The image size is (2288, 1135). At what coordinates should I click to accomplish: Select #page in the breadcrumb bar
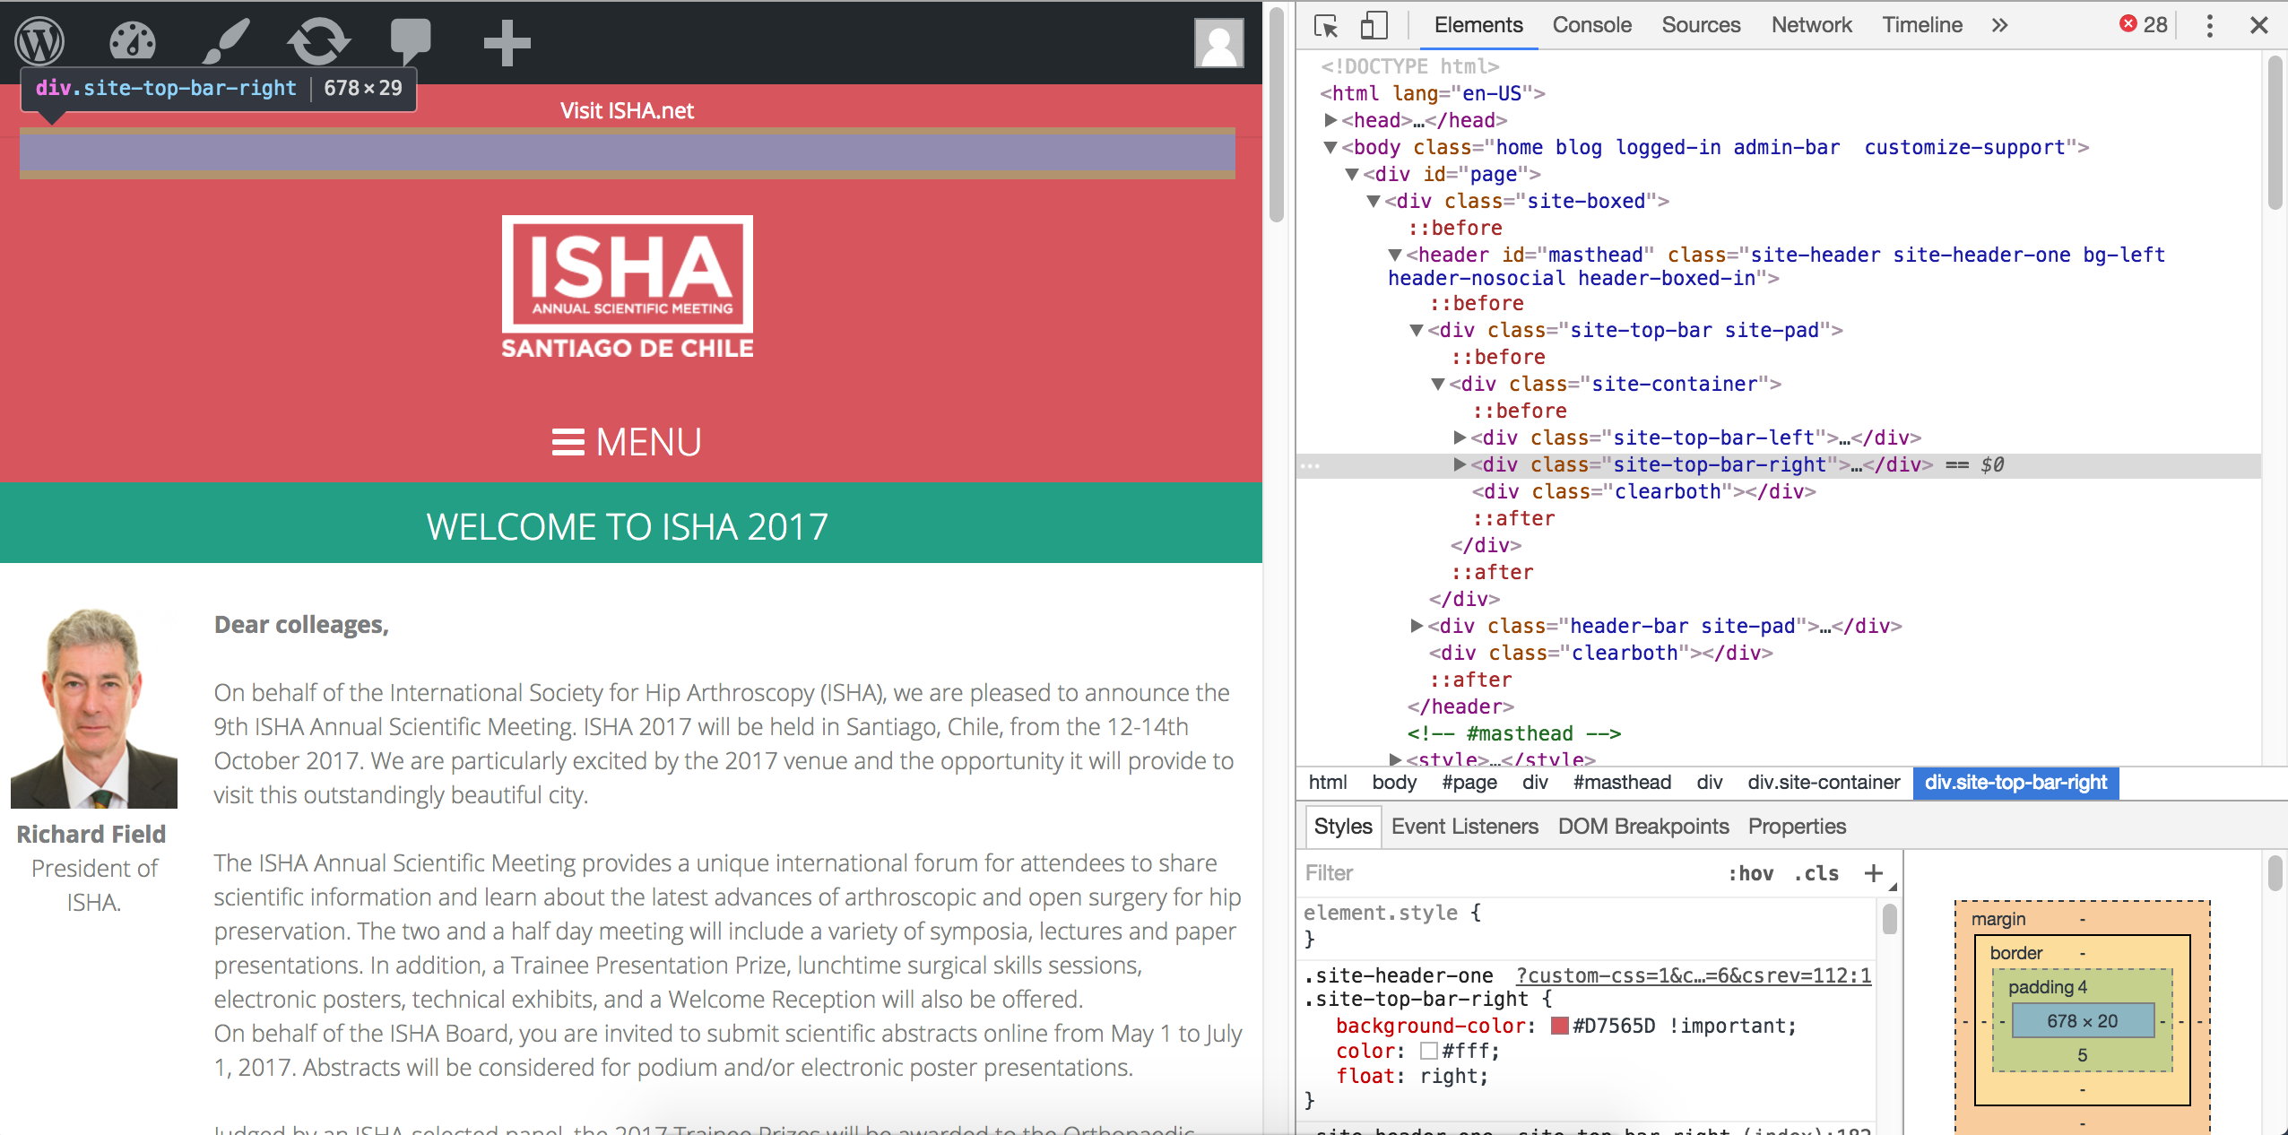click(x=1469, y=783)
